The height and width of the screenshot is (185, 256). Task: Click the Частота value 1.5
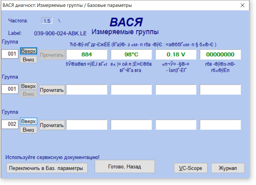pyautogui.click(x=47, y=21)
